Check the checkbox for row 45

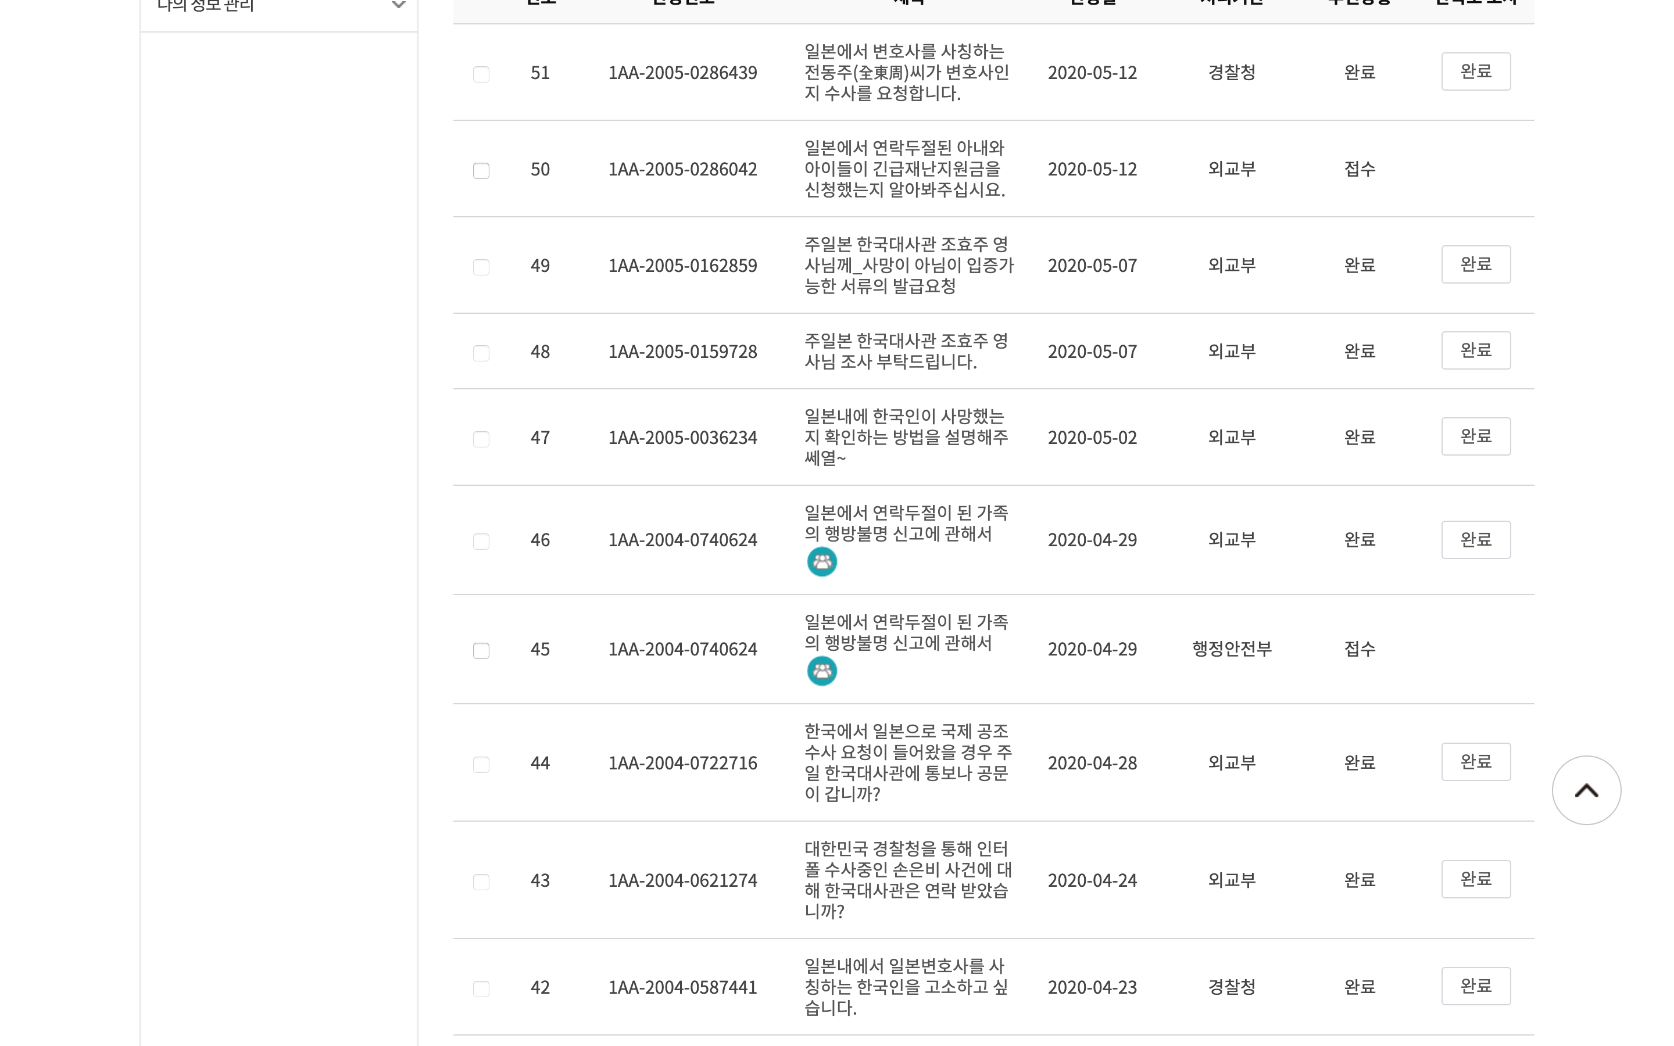tap(481, 651)
